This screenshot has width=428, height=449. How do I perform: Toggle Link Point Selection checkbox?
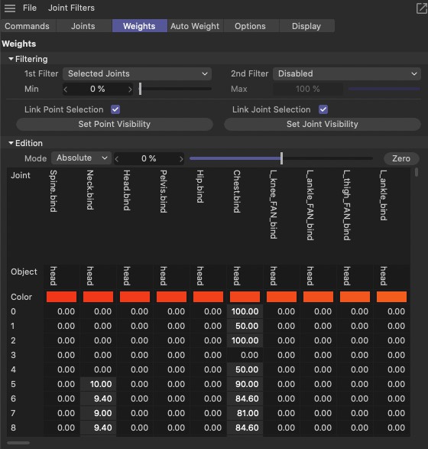[x=115, y=109]
